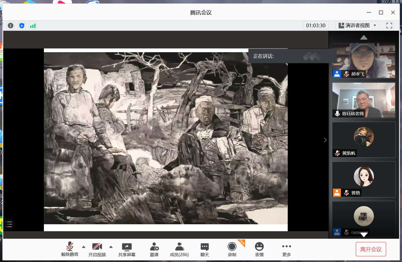Screen dimensions: 402x262
Task: Check the green network signal icon
Action: pyautogui.click(x=33, y=26)
